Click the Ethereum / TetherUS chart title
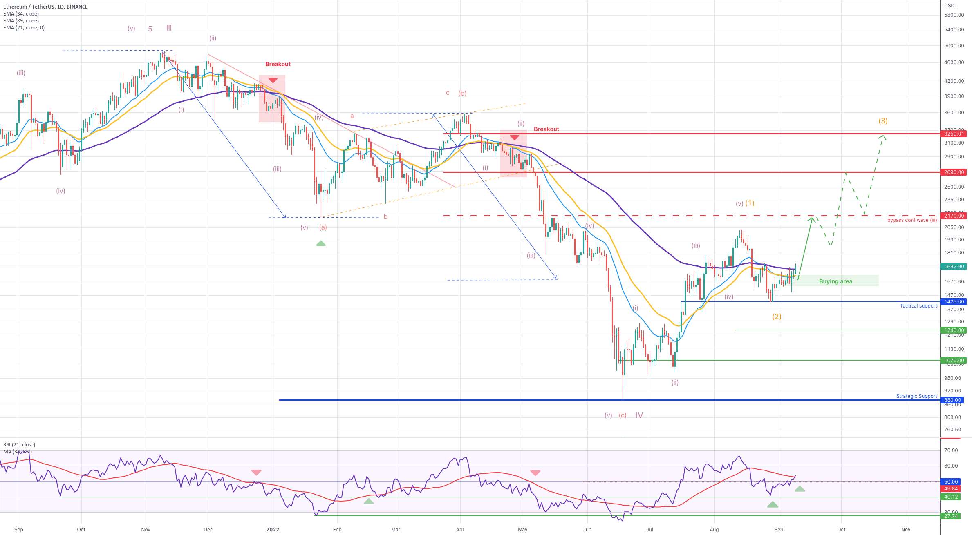This screenshot has height=535, width=972. (x=45, y=7)
